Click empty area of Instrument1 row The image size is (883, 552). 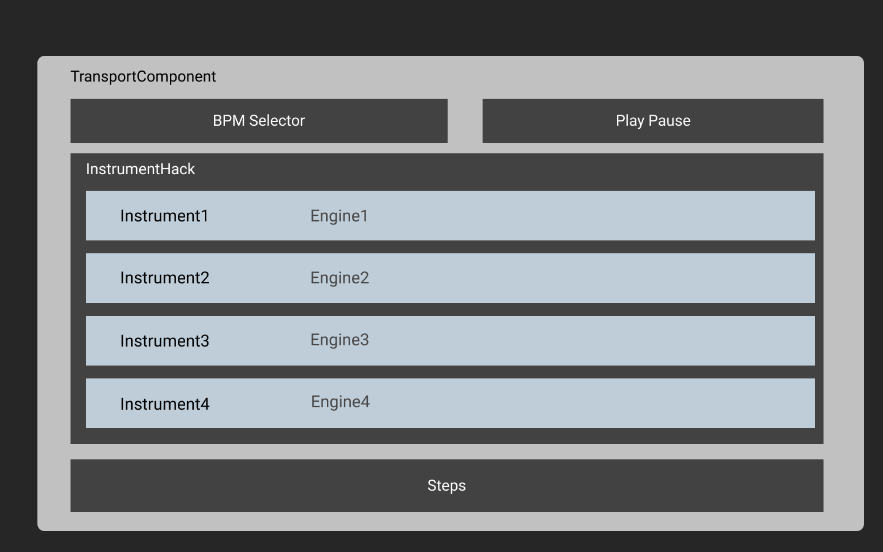tap(583, 216)
